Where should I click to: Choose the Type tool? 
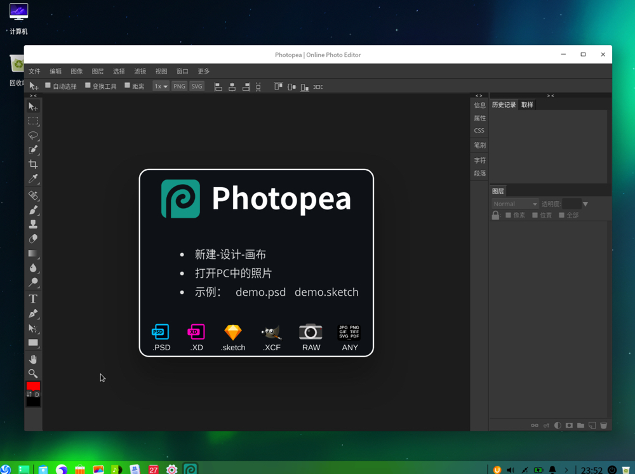point(33,299)
